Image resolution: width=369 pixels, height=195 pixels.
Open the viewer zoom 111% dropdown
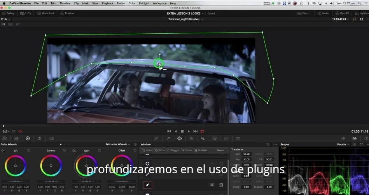pos(5,19)
